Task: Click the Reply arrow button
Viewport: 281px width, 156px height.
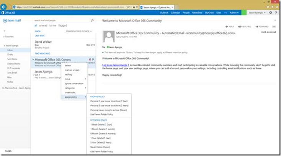Action: tap(230, 27)
